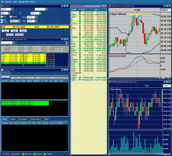Click Cancel All in Orders window
172x156 pixels.
(x=19, y=35)
